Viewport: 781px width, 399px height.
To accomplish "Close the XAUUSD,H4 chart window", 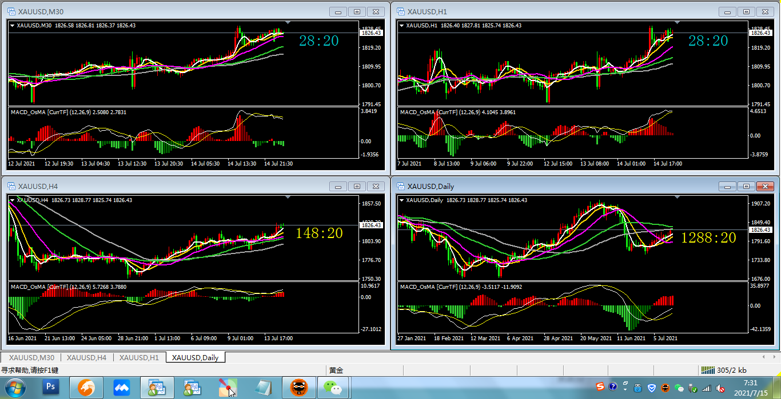I will click(376, 186).
